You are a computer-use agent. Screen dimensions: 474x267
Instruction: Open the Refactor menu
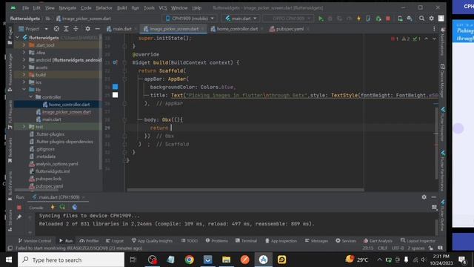[x=104, y=8]
